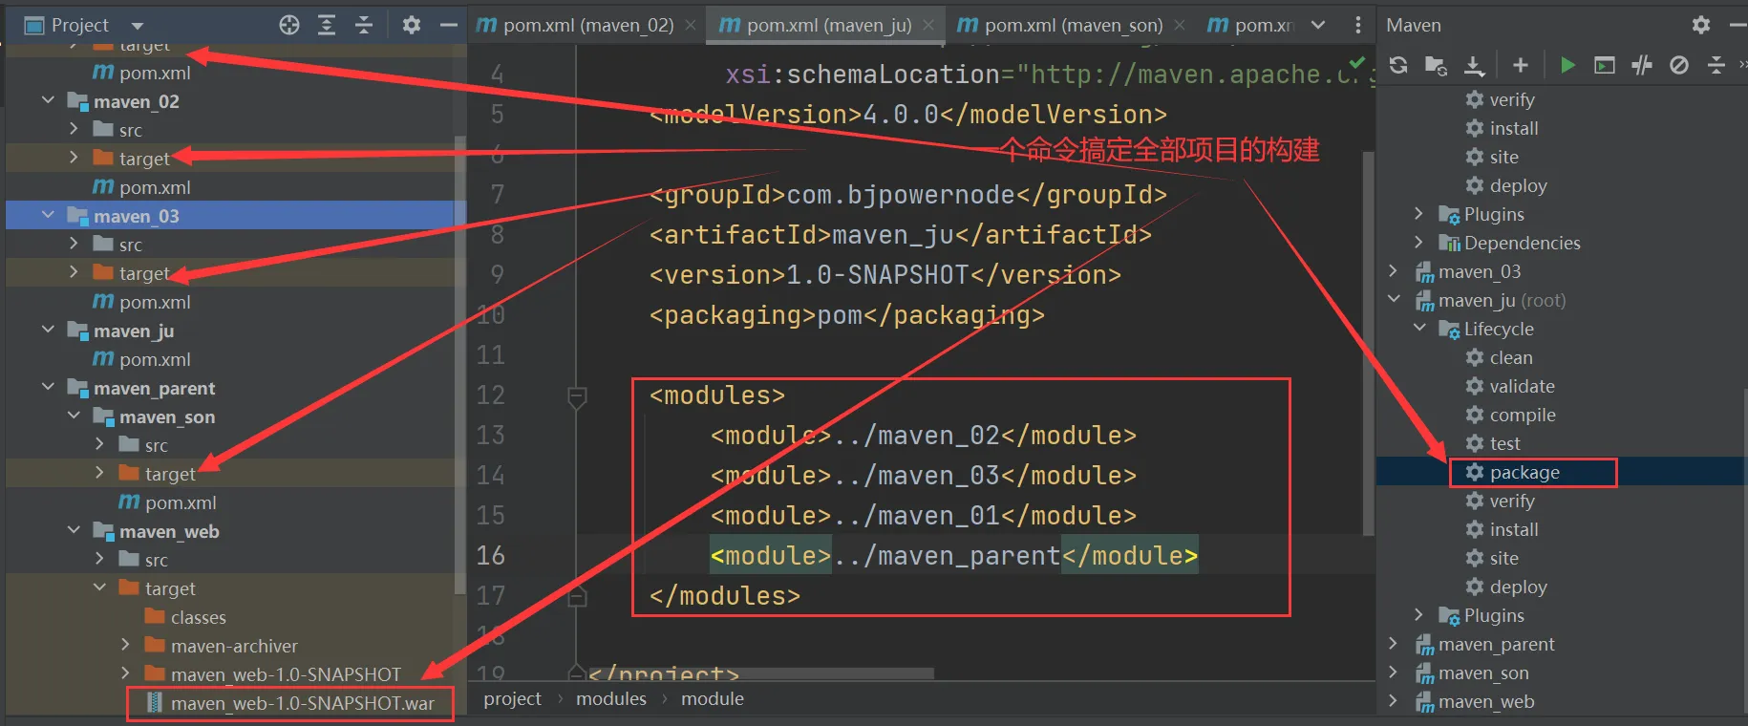Click modules breadcrumb in editor

click(x=611, y=698)
